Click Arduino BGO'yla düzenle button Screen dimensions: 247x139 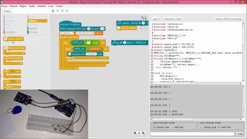point(228,19)
